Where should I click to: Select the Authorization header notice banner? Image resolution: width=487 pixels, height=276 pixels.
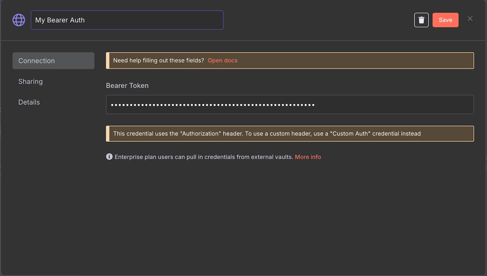[290, 134]
